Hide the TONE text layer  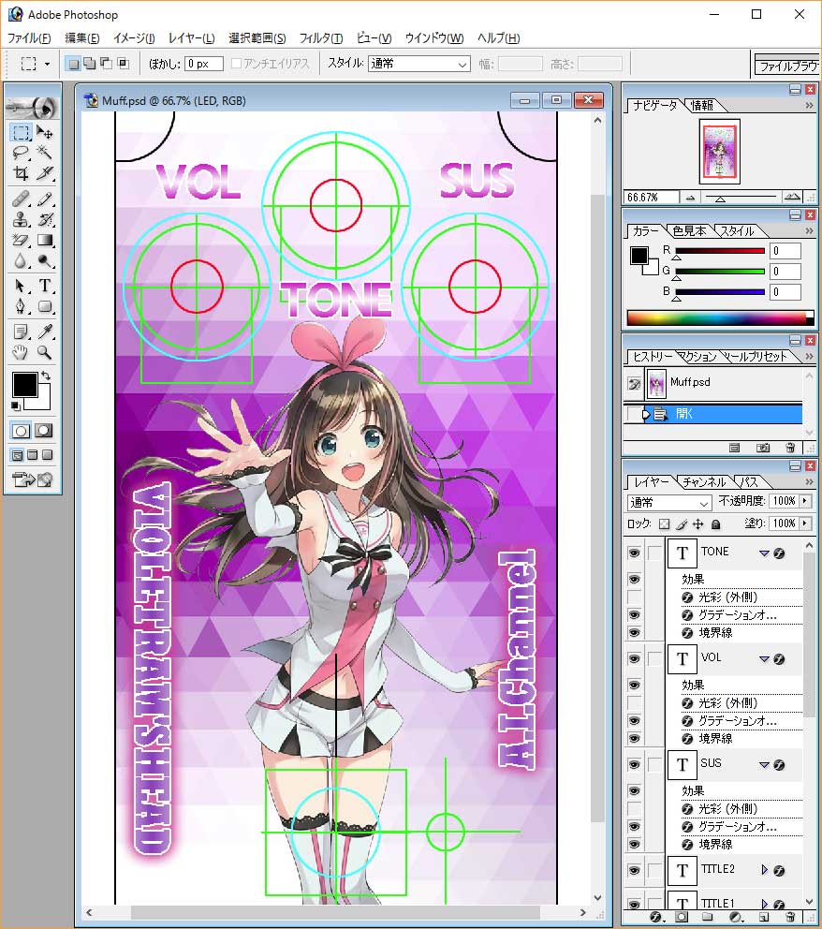click(x=634, y=553)
